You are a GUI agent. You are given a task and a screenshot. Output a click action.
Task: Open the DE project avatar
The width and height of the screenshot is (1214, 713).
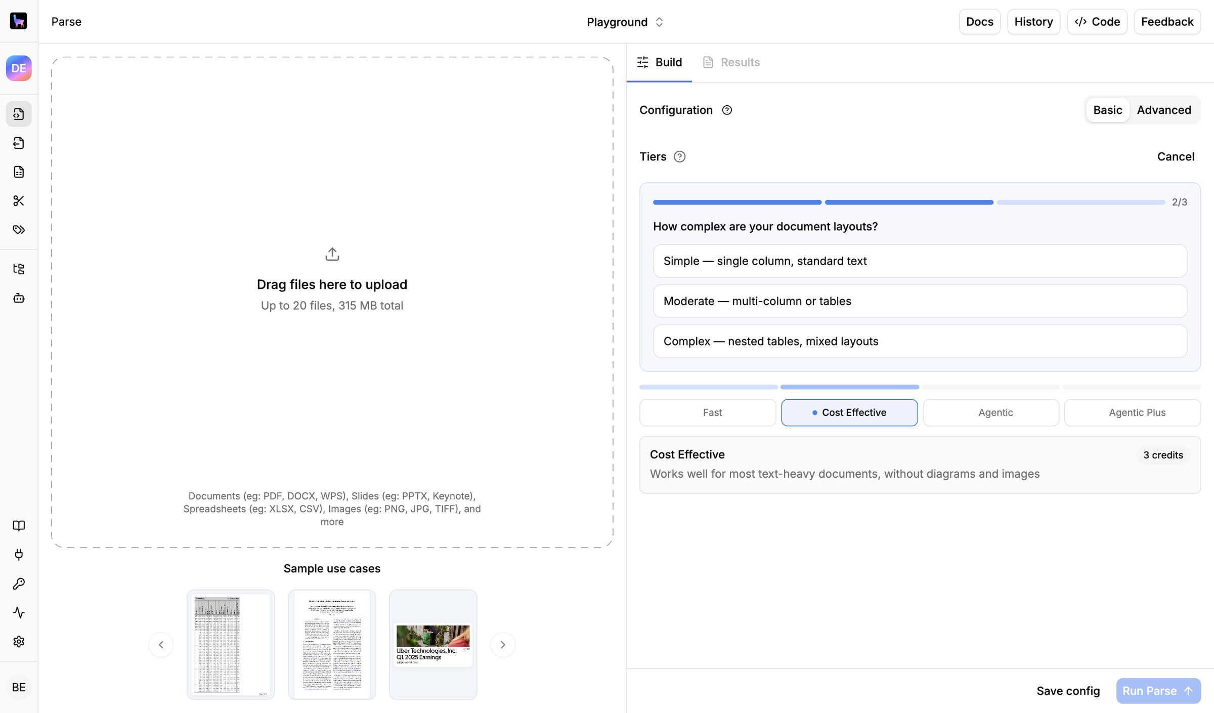point(19,68)
